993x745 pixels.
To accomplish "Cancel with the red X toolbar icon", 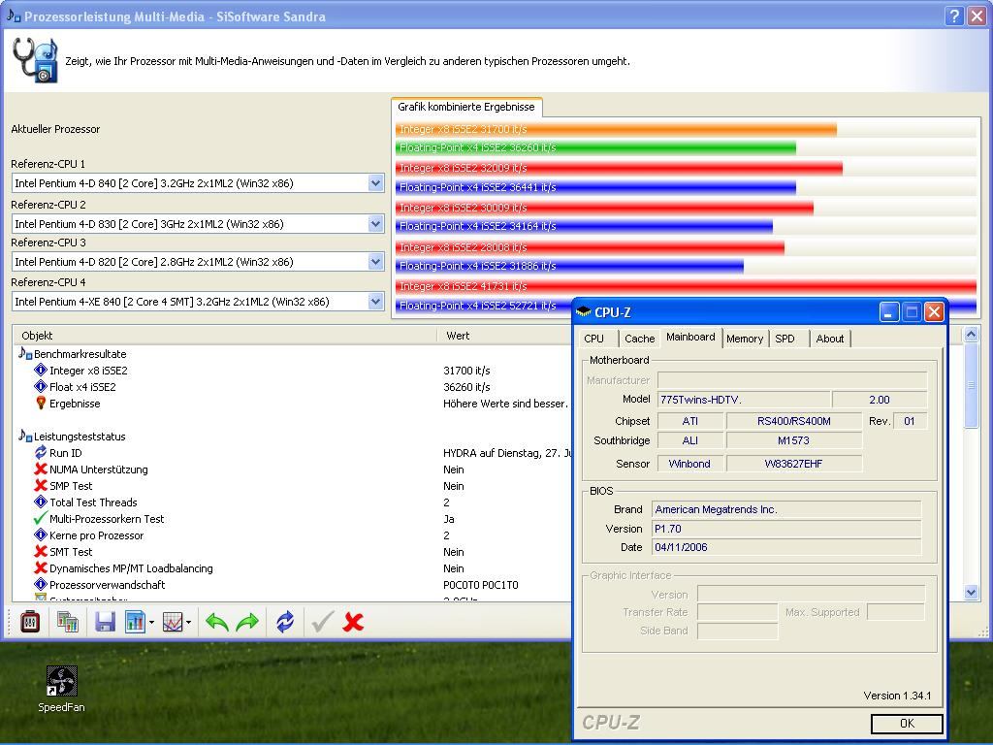I will (x=353, y=622).
